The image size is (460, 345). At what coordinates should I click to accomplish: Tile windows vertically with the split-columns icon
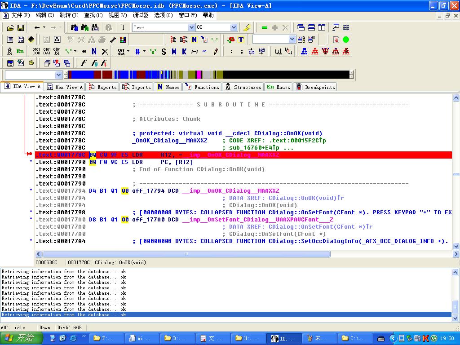(x=322, y=27)
